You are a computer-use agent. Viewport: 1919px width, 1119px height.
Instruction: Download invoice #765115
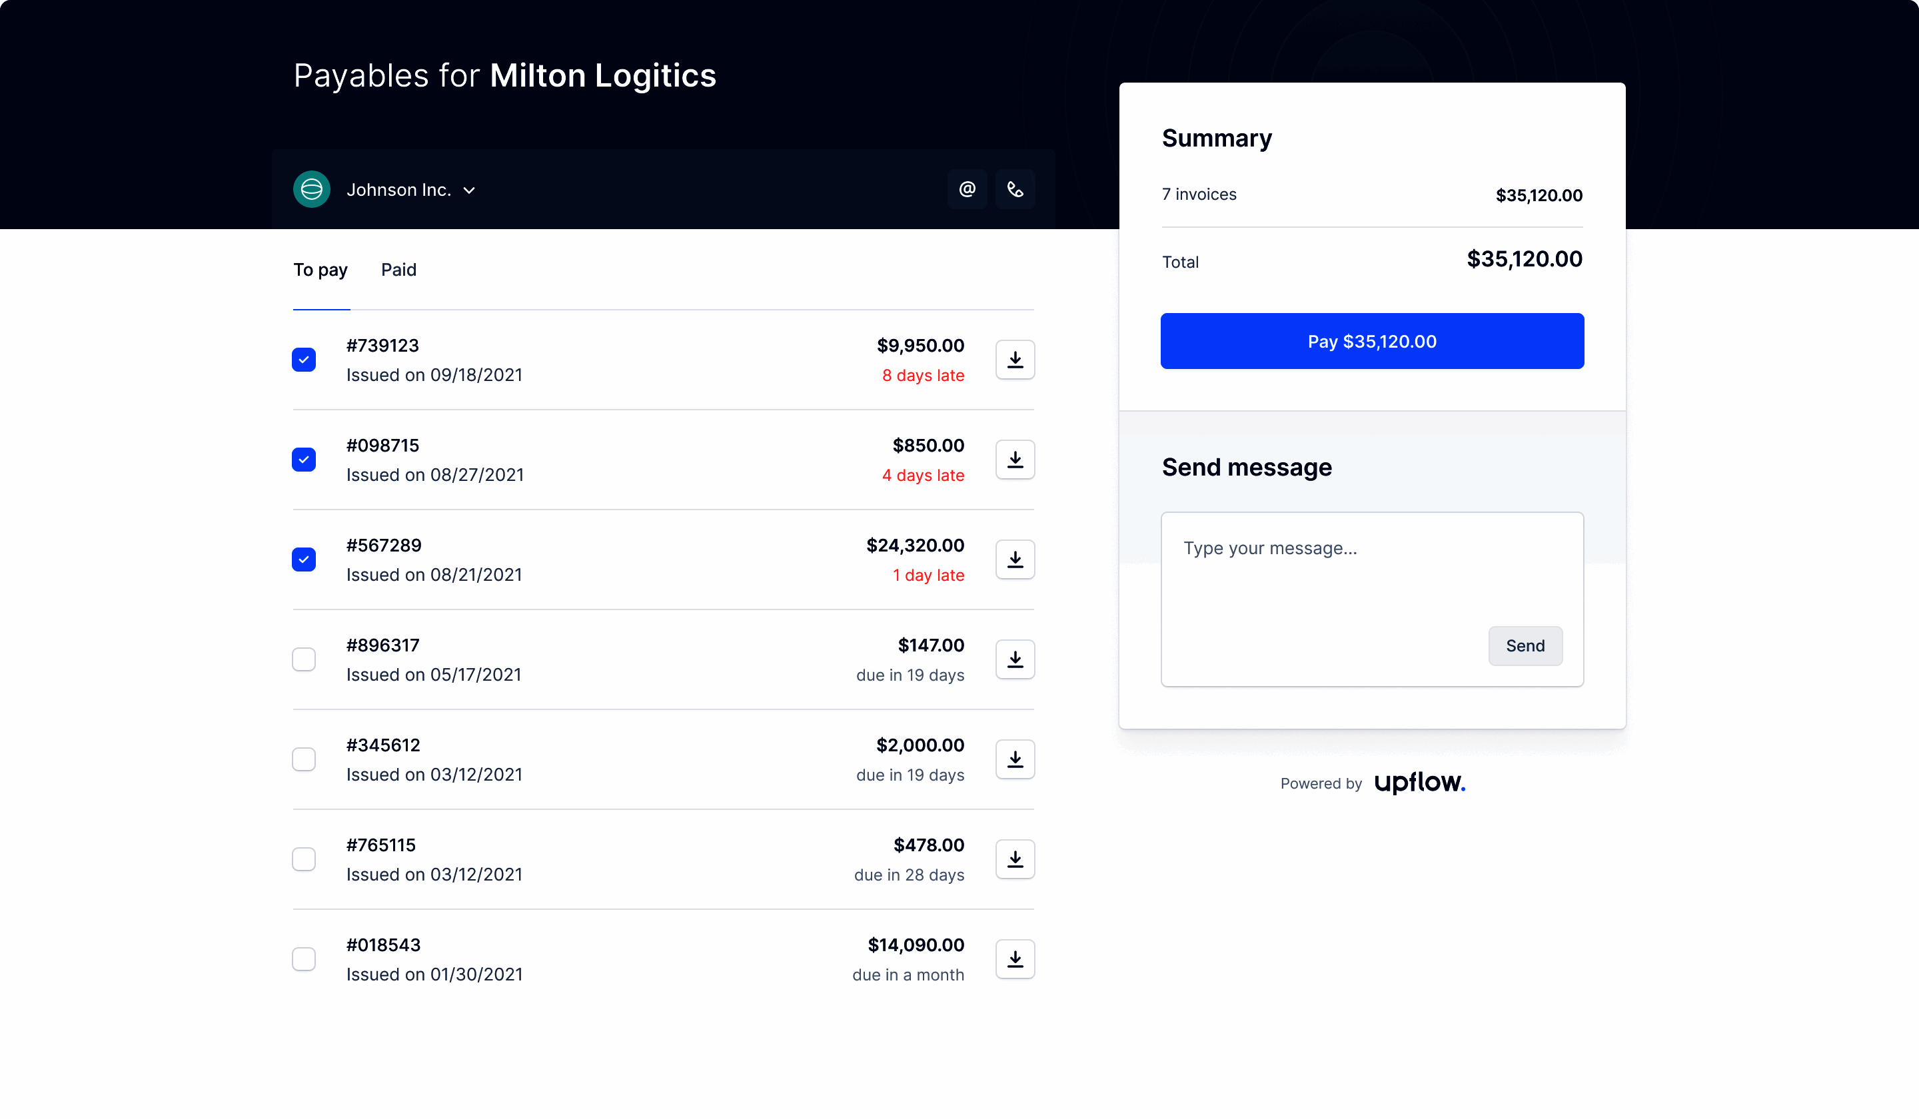[x=1015, y=859]
